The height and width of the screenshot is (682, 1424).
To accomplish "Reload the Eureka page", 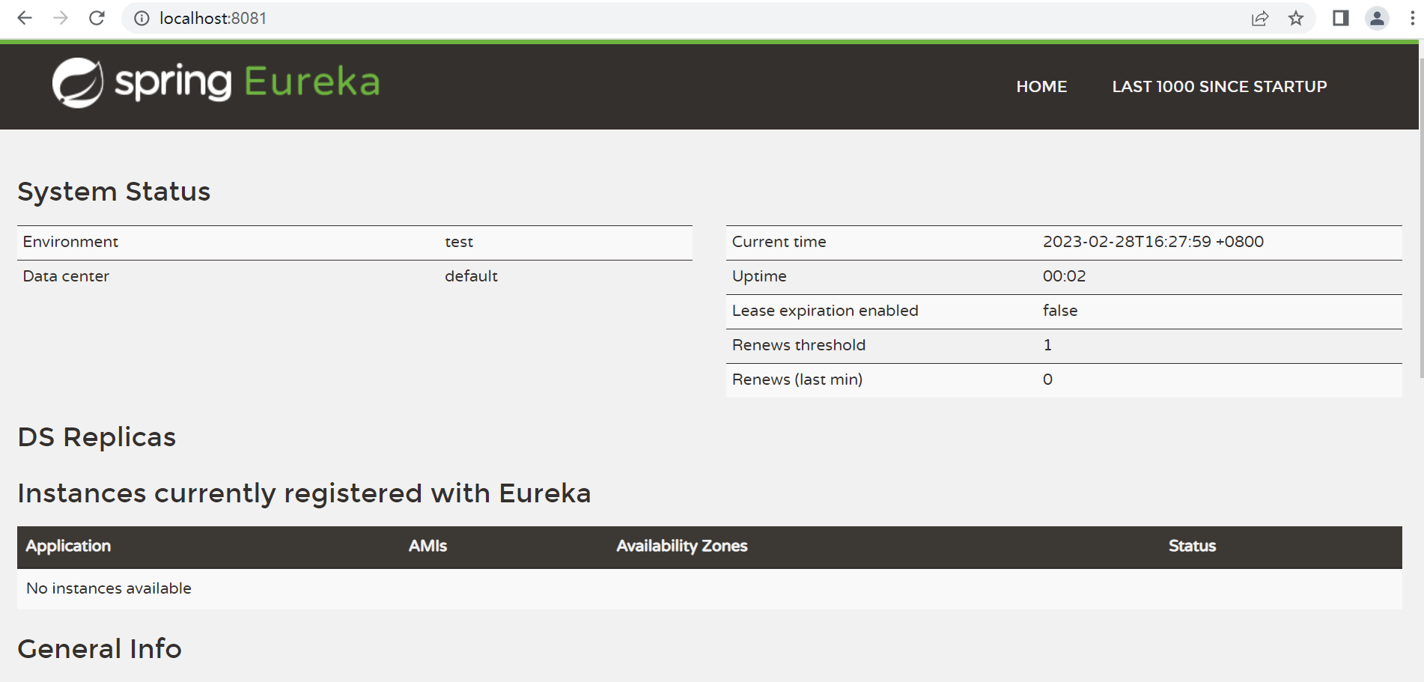I will [x=97, y=18].
